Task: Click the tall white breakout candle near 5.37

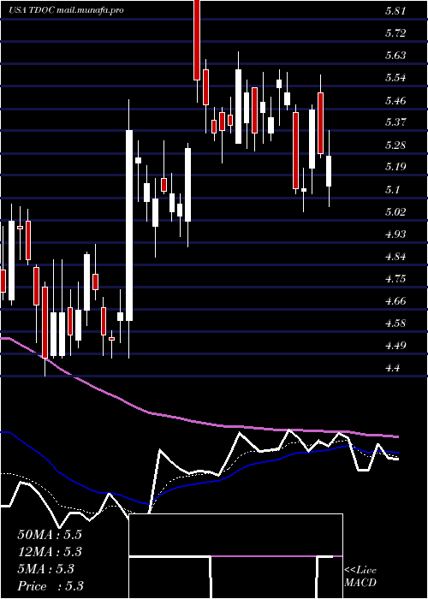Action: point(129,225)
